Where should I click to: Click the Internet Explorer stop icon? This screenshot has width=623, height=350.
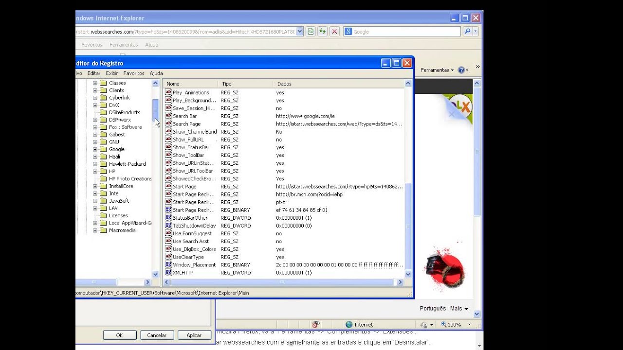click(334, 32)
